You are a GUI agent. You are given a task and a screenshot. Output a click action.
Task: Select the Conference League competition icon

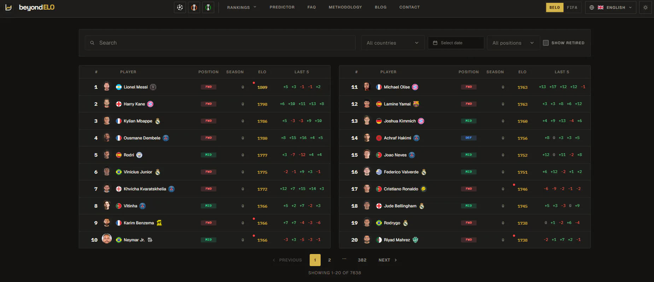point(208,7)
